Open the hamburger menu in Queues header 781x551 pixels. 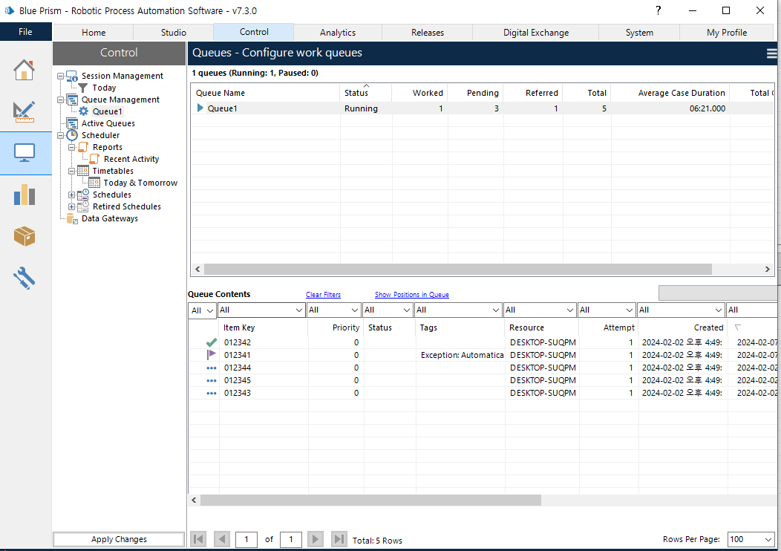[x=771, y=53]
